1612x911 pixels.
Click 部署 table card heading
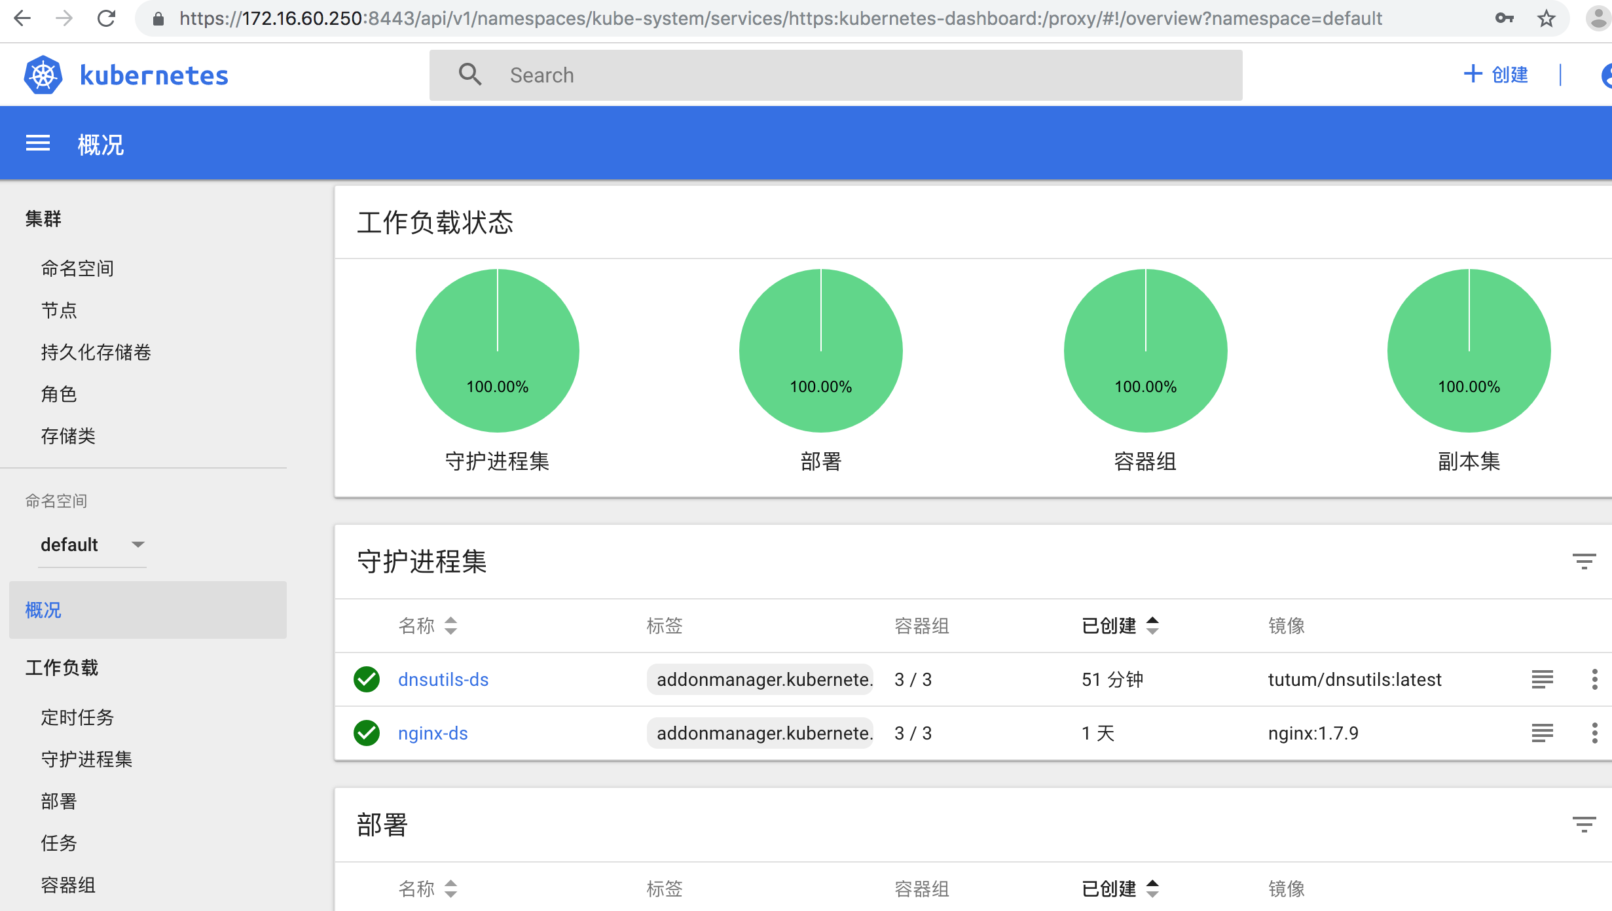(382, 825)
